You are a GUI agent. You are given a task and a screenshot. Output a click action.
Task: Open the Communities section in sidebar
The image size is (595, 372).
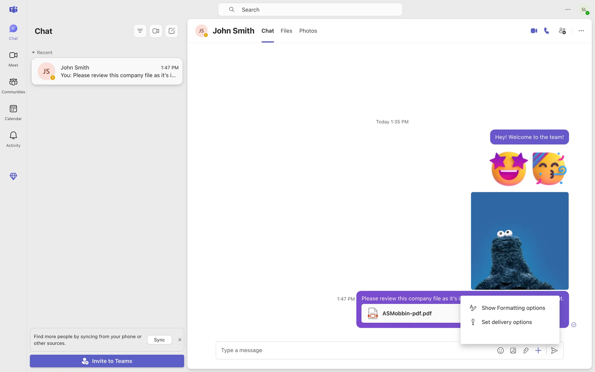point(13,85)
